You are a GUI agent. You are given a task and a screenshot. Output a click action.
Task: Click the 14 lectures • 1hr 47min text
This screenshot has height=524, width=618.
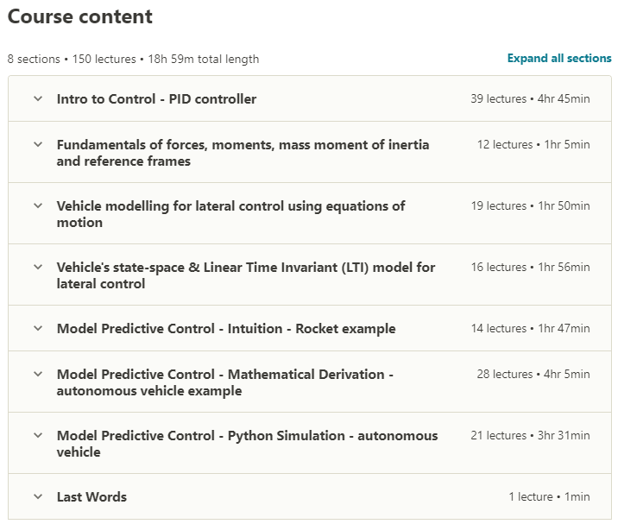click(x=531, y=328)
